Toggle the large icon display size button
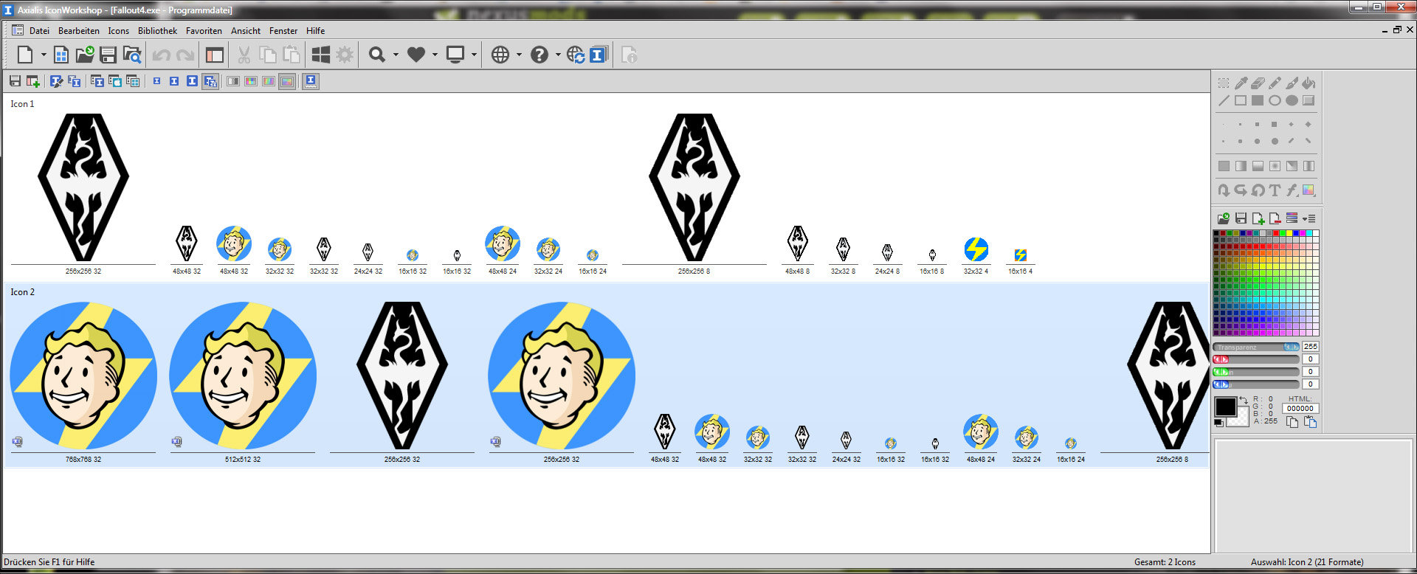1417x574 pixels. pyautogui.click(x=192, y=81)
